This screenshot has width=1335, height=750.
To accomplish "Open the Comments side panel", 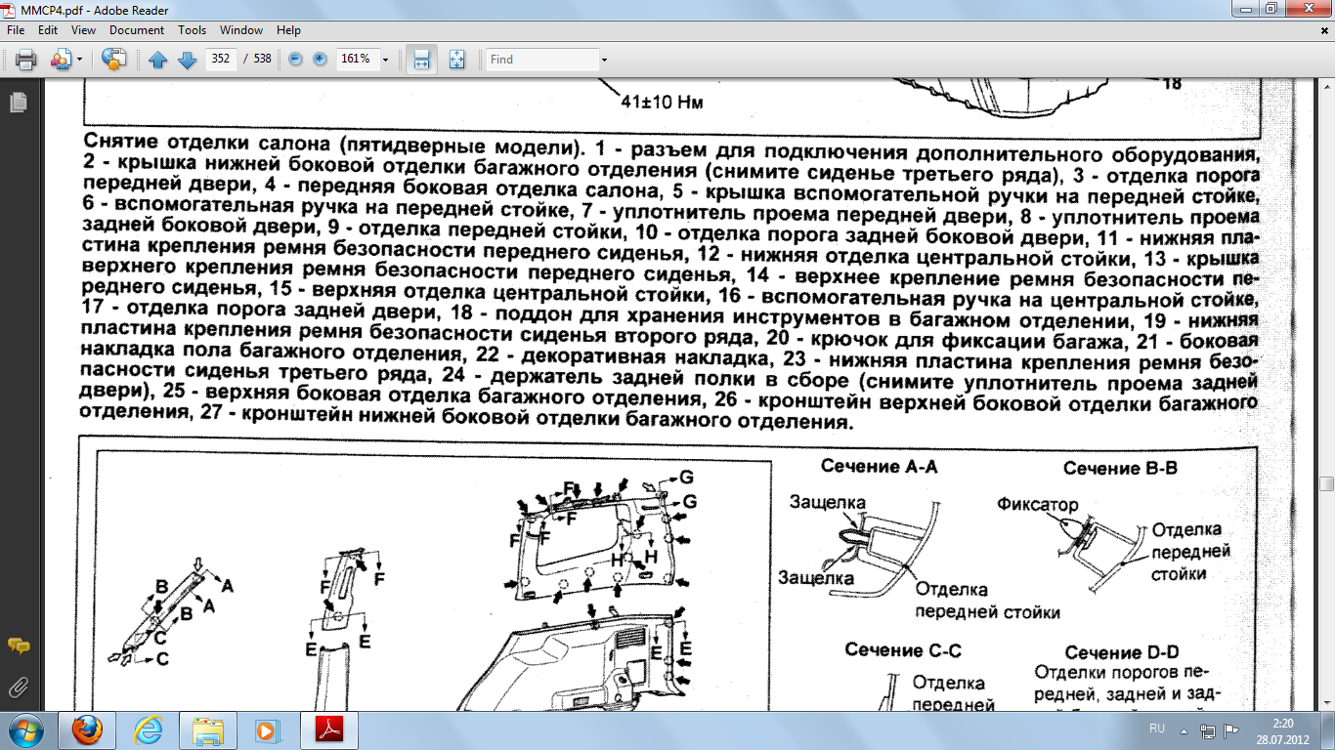I will [18, 646].
